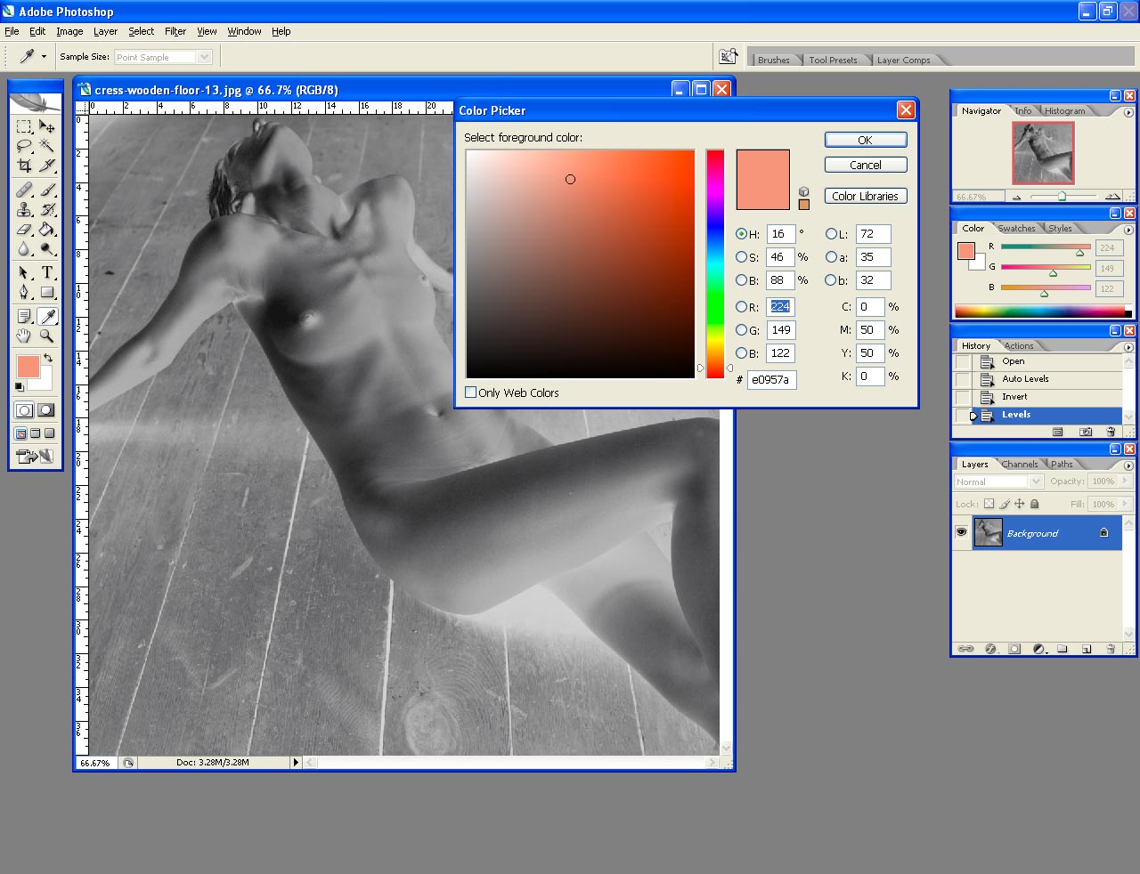Viewport: 1140px width, 874px height.
Task: Create new snapshot in History panel
Action: pyautogui.click(x=1086, y=432)
